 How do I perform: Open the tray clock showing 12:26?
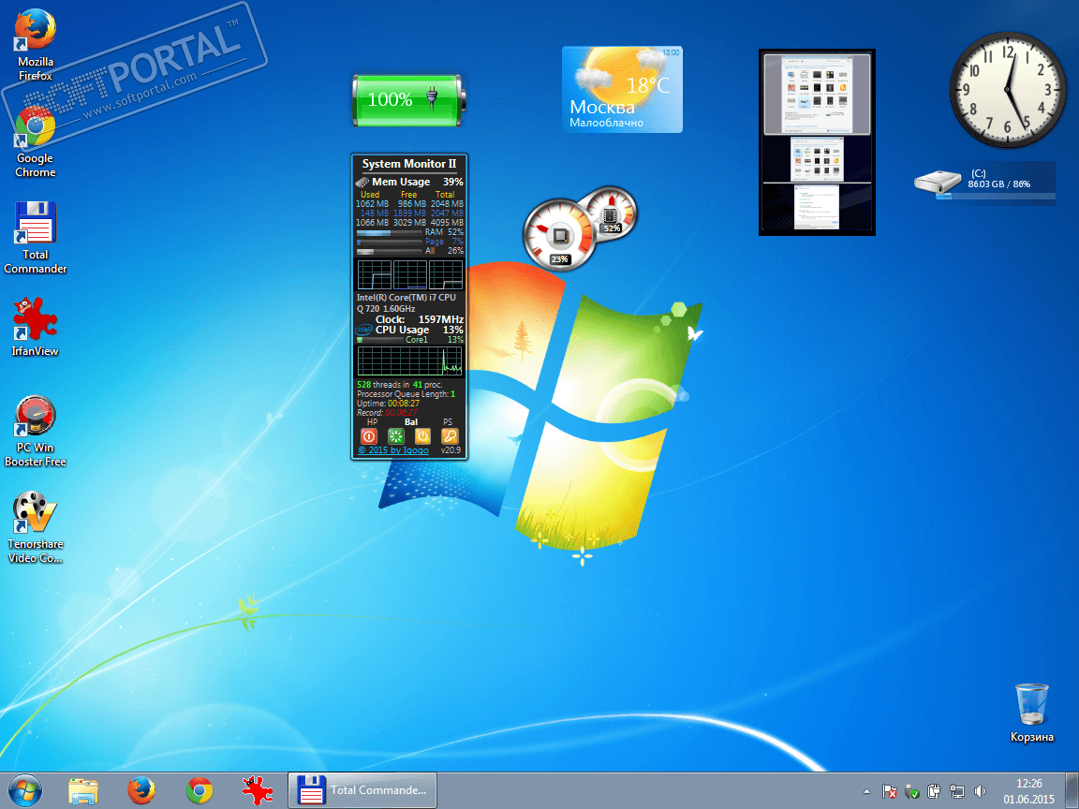(1028, 791)
